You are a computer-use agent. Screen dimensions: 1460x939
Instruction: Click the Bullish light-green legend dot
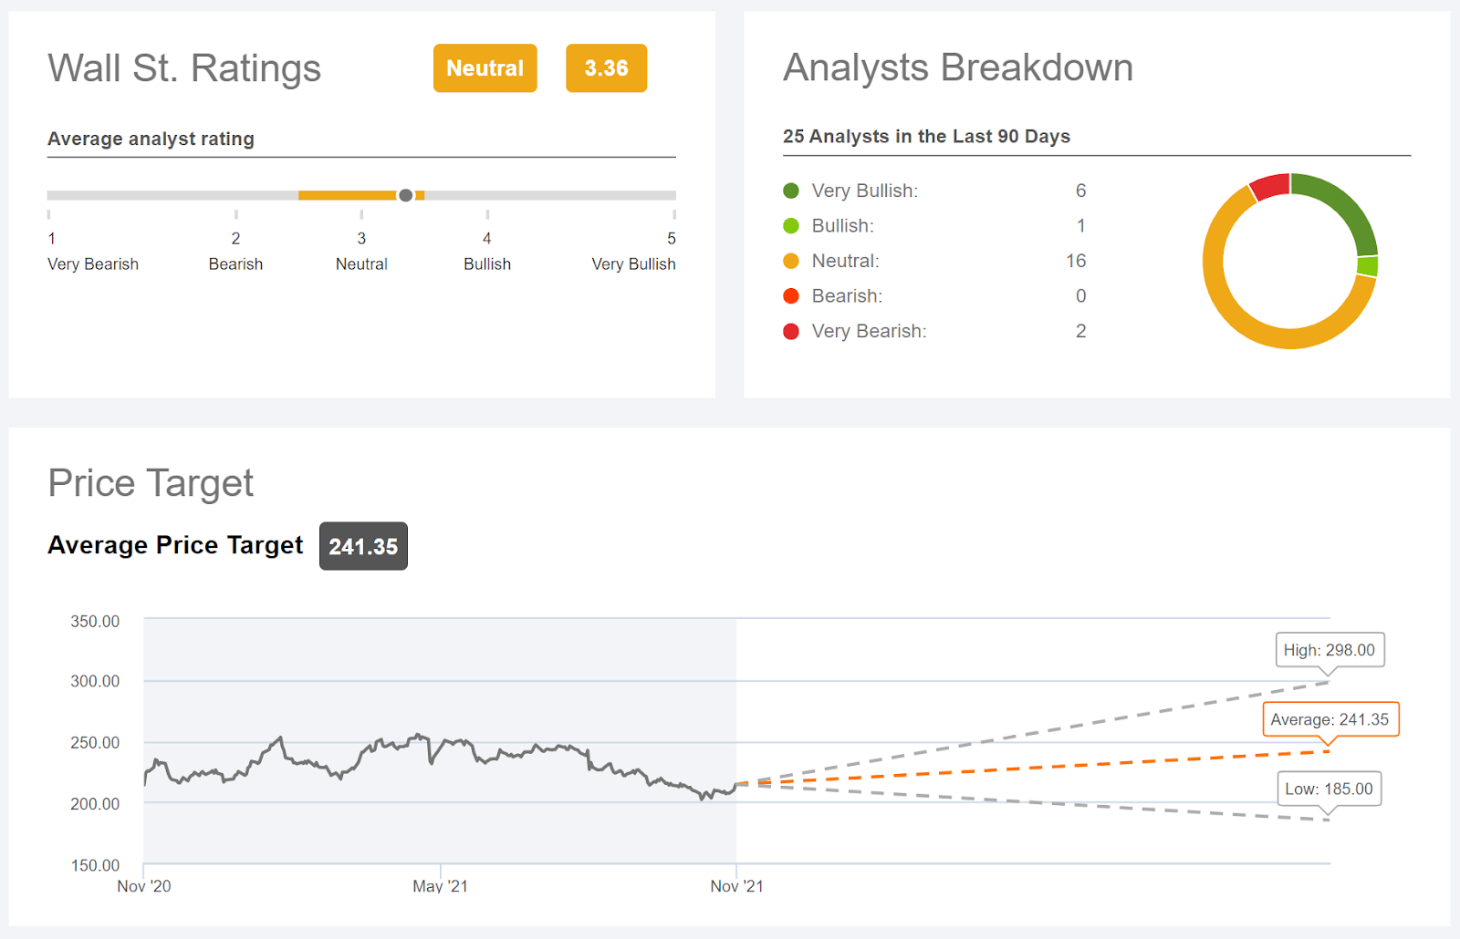point(790,225)
